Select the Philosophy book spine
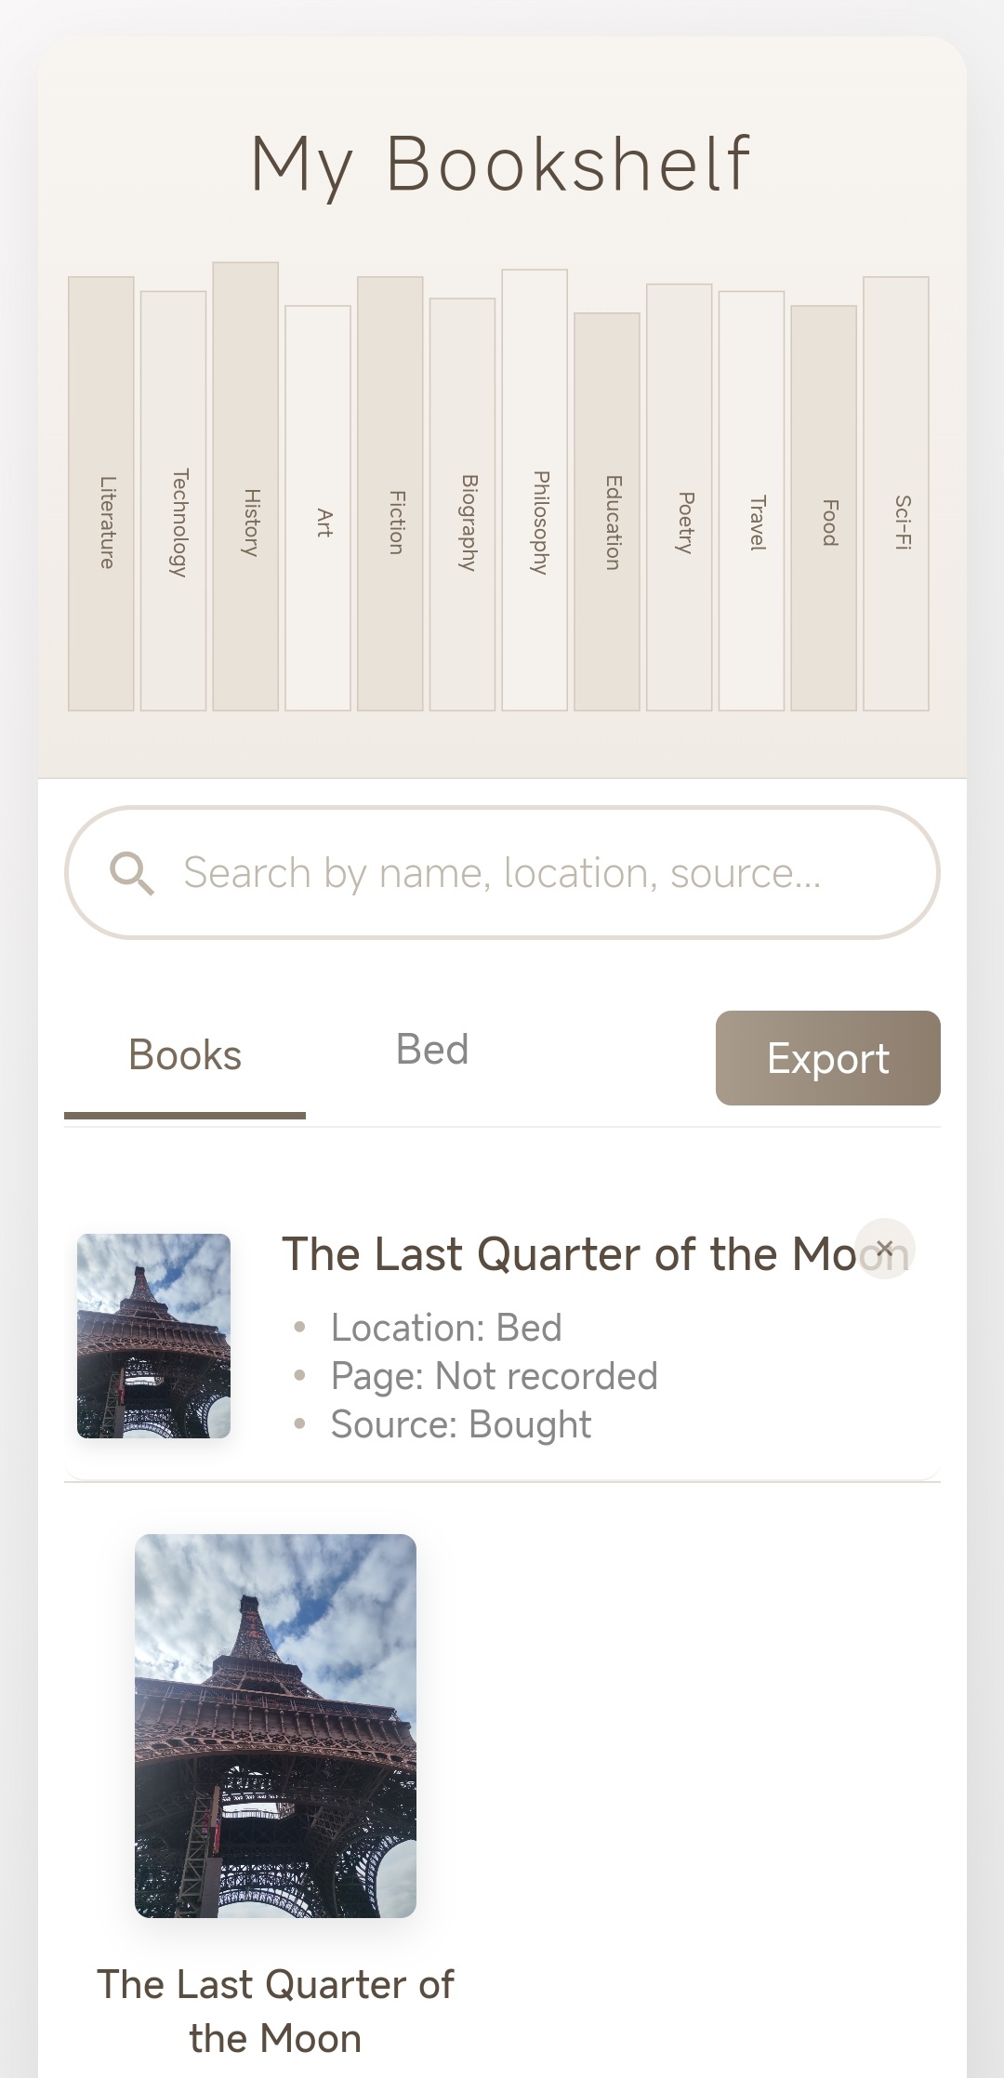 [x=535, y=490]
